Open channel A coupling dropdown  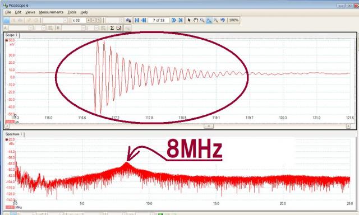(44, 28)
